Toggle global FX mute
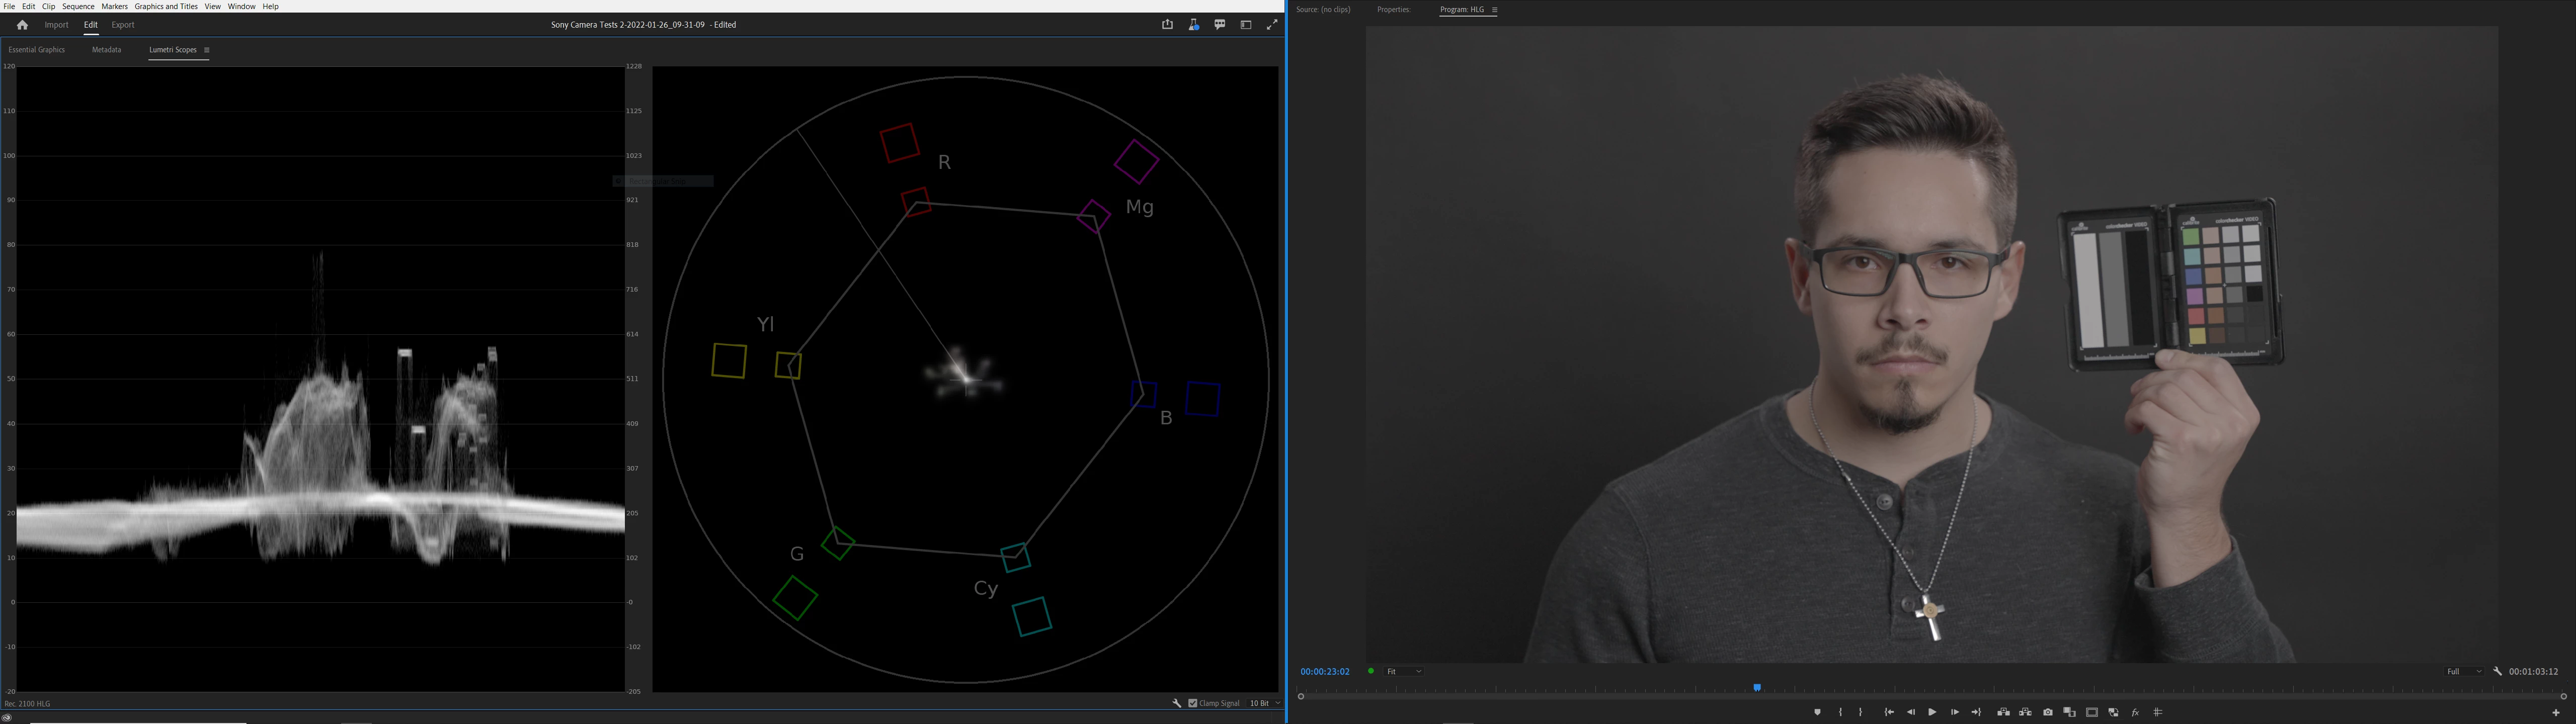This screenshot has width=2576, height=724. click(2135, 712)
